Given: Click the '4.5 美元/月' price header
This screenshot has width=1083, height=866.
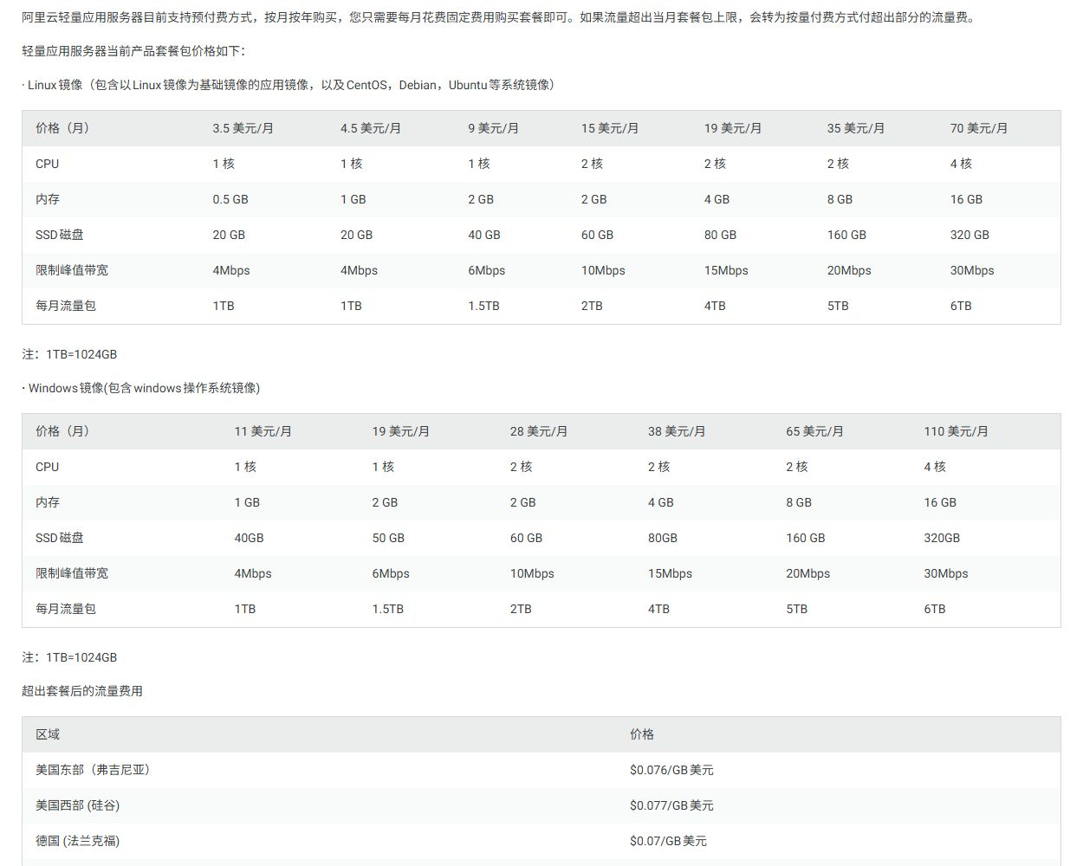Looking at the screenshot, I should point(370,128).
